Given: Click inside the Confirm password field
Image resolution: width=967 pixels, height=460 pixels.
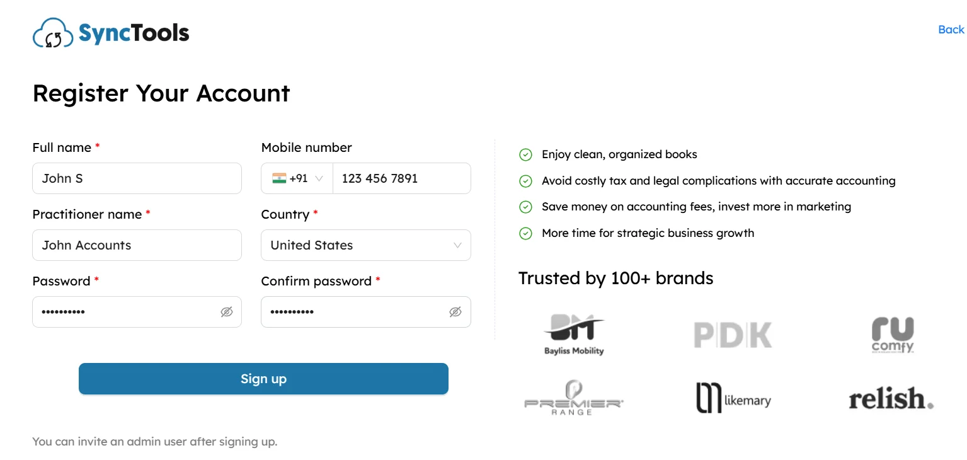Looking at the screenshot, I should click(355, 312).
